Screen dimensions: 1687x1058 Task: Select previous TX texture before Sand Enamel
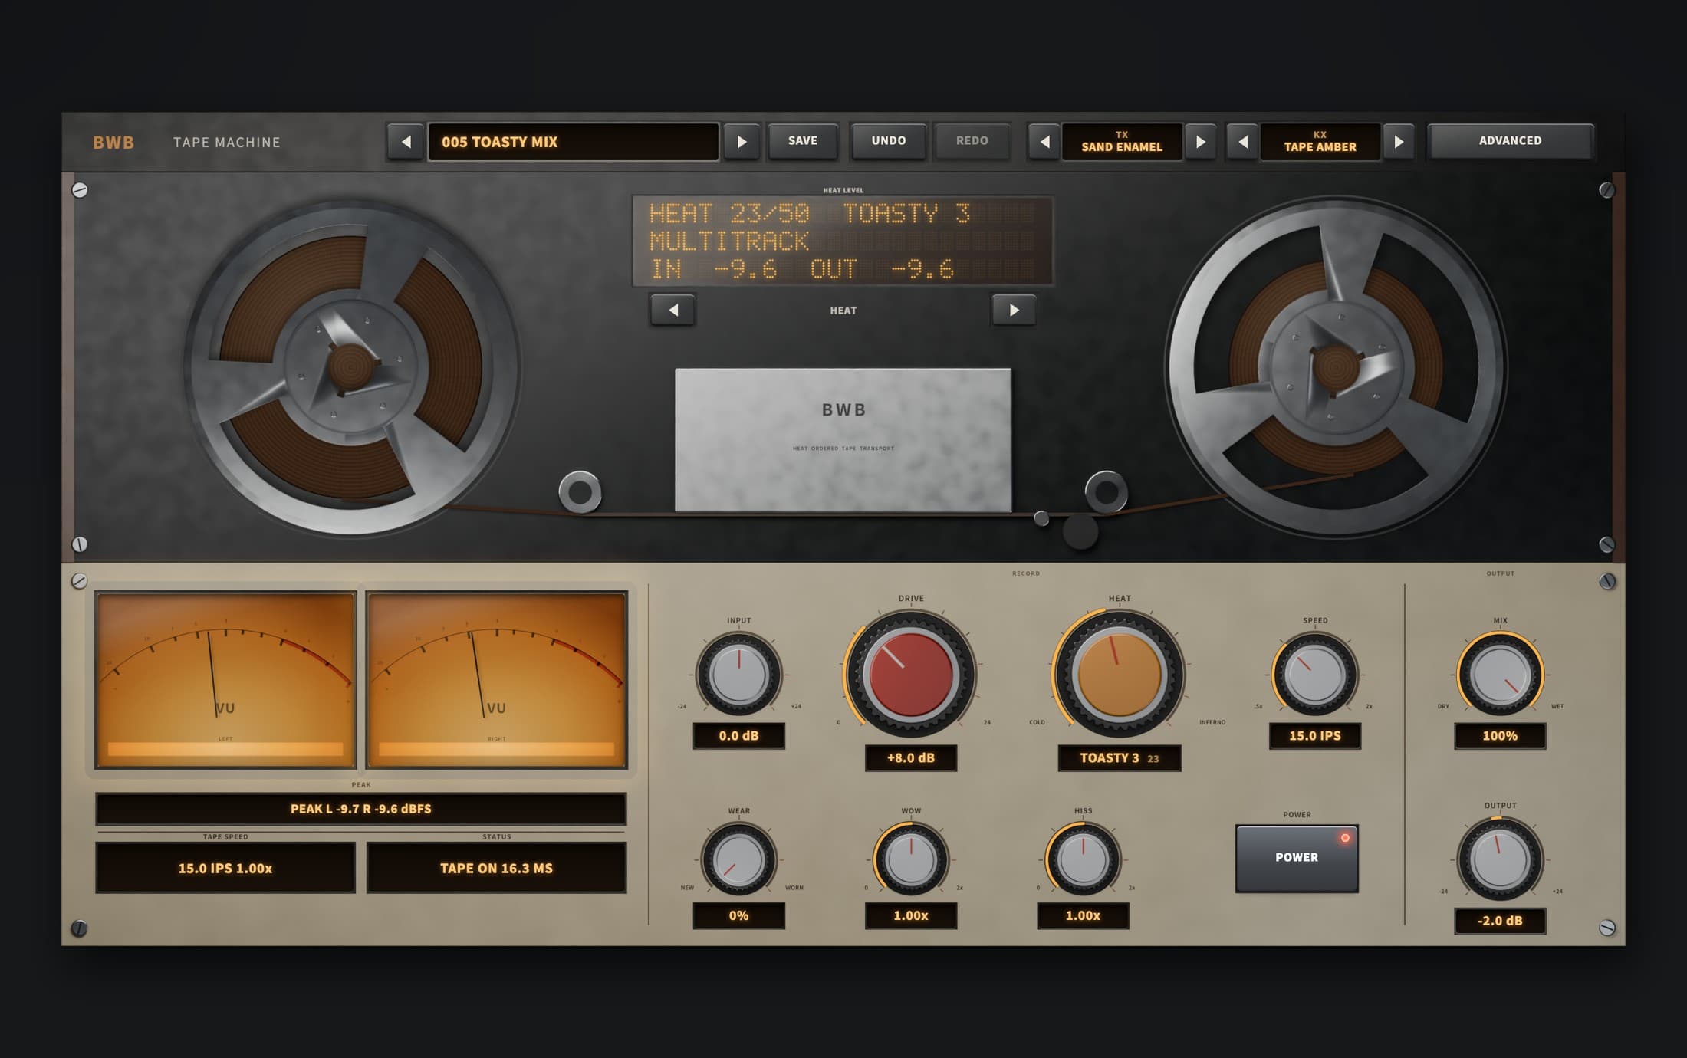1044,142
